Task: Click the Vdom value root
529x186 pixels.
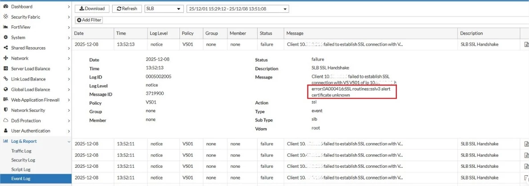Action: point(316,128)
